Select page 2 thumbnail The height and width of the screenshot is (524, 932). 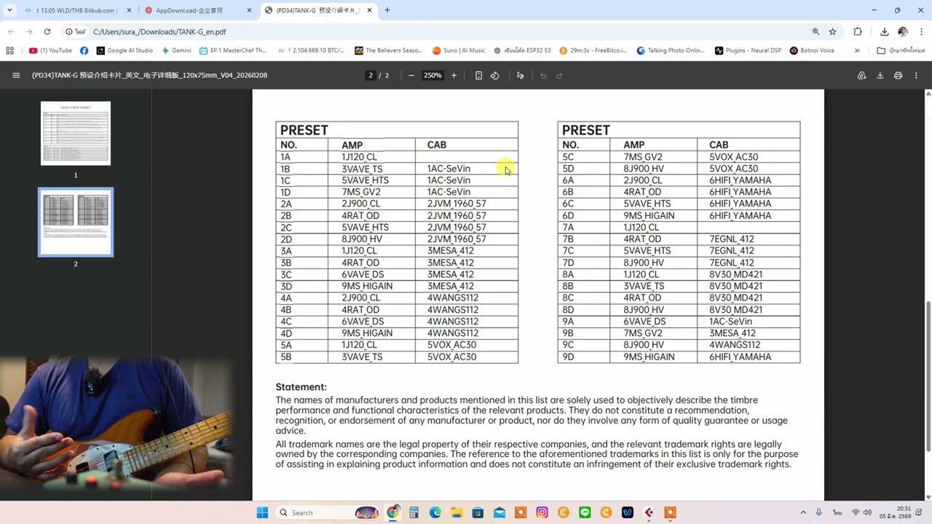76,222
